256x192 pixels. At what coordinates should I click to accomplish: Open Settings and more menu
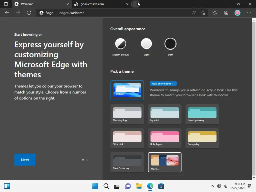249,13
